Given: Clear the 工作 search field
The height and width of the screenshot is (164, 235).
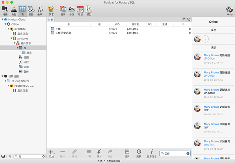Looking at the screenshot, I should (x=188, y=153).
